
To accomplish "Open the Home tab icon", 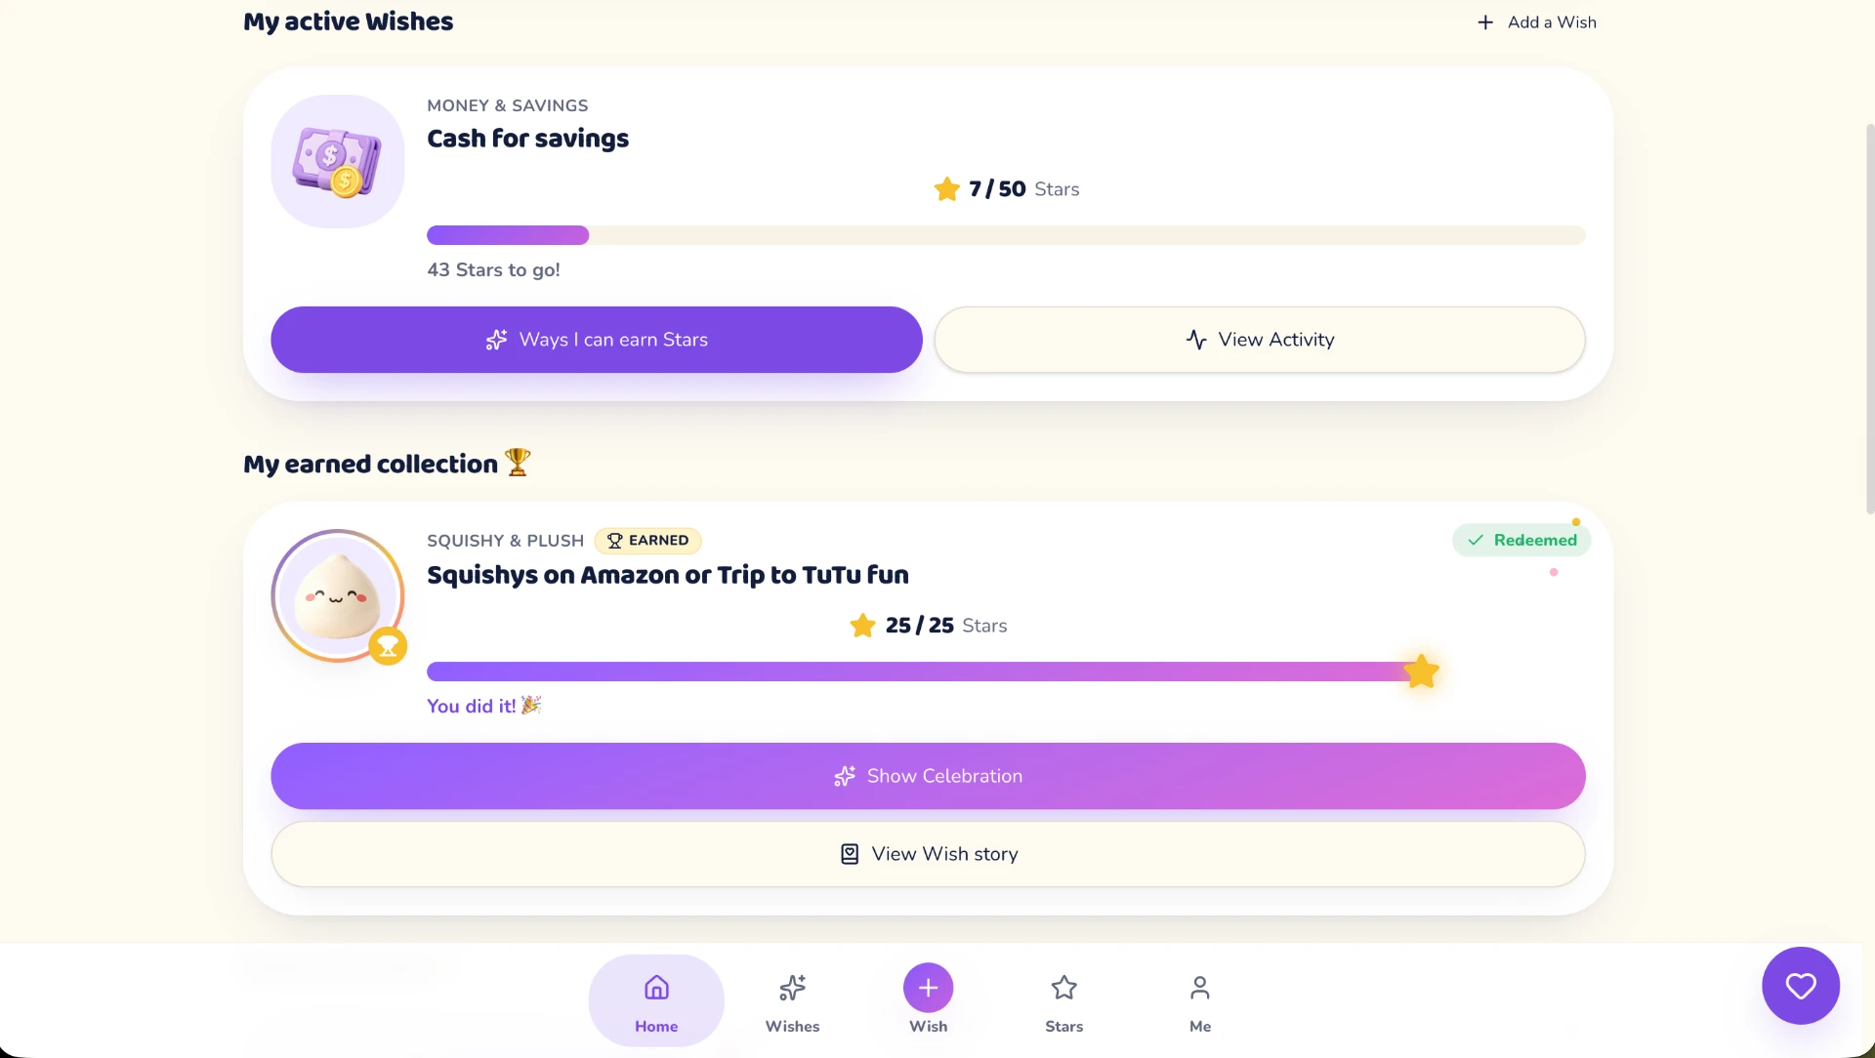I will tap(656, 988).
